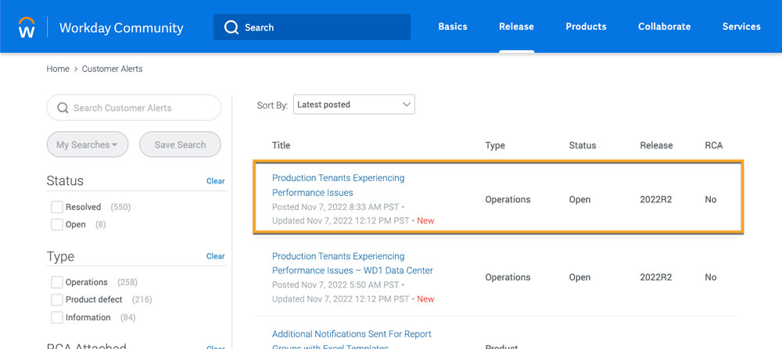Open the Release menu

[516, 27]
